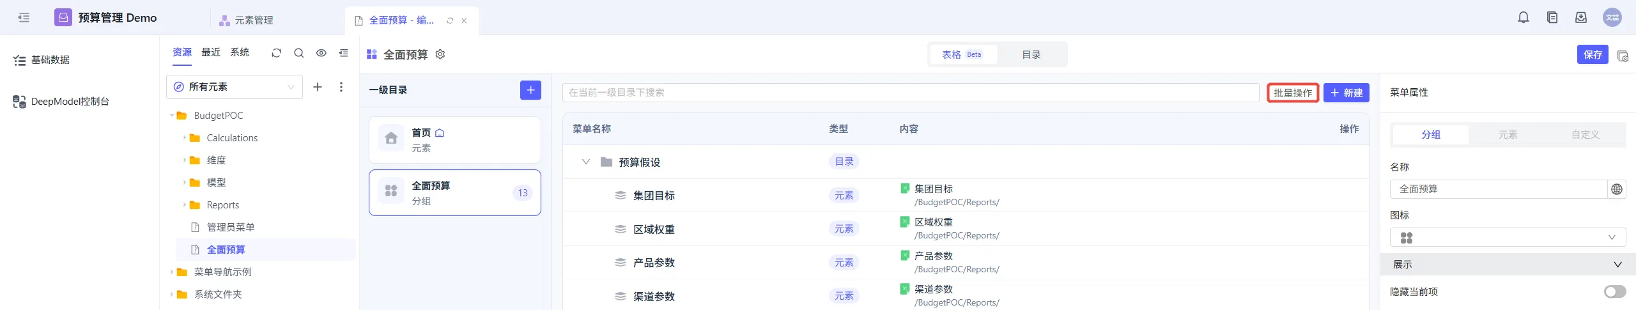
Task: Select the 全面预算 分组 card
Action: click(455, 192)
